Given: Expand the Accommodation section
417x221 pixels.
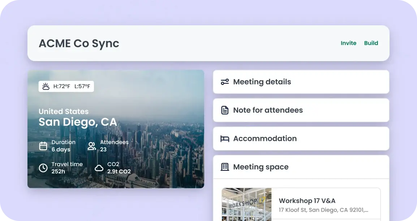Looking at the screenshot, I should [x=301, y=139].
